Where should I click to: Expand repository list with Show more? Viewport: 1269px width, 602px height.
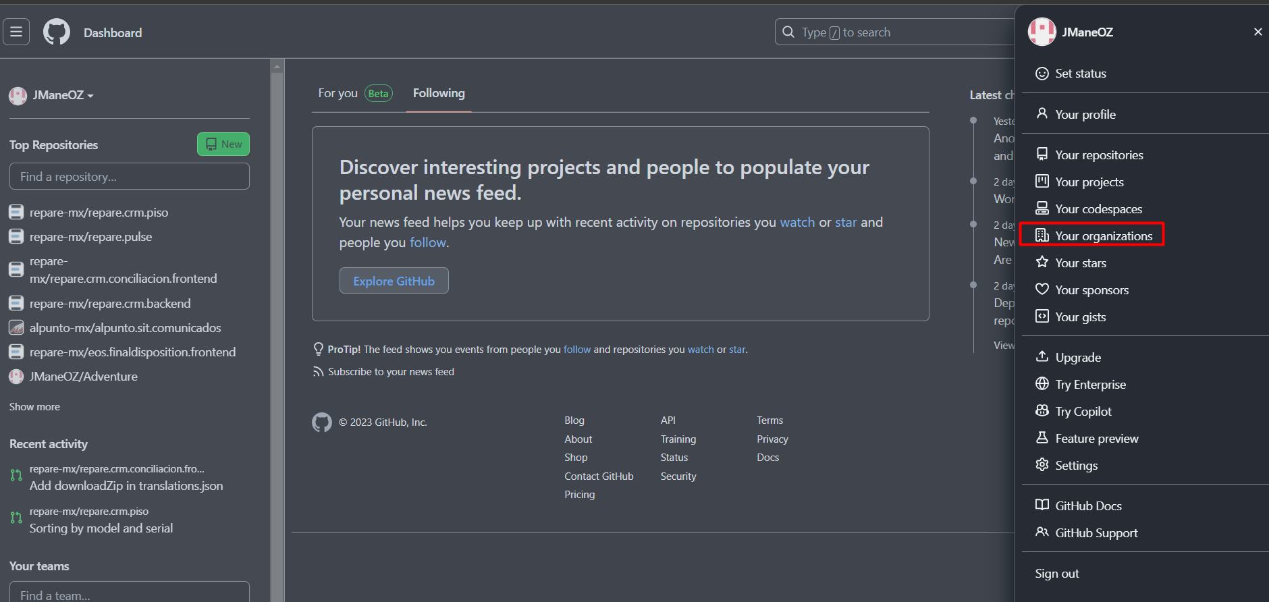34,407
